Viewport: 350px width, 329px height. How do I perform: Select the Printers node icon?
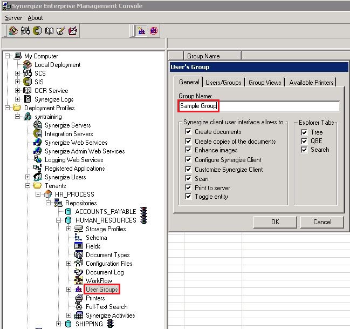79,298
